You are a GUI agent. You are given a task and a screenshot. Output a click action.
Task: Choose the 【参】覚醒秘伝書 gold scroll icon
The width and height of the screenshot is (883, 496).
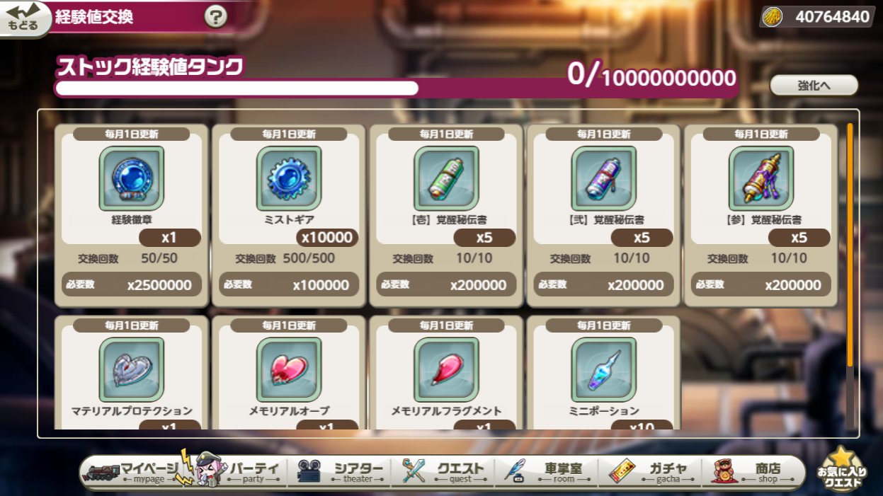(x=761, y=178)
